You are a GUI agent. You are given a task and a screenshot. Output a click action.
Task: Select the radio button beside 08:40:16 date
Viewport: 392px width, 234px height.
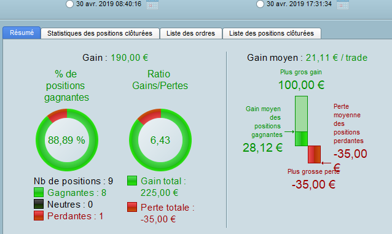coord(69,4)
